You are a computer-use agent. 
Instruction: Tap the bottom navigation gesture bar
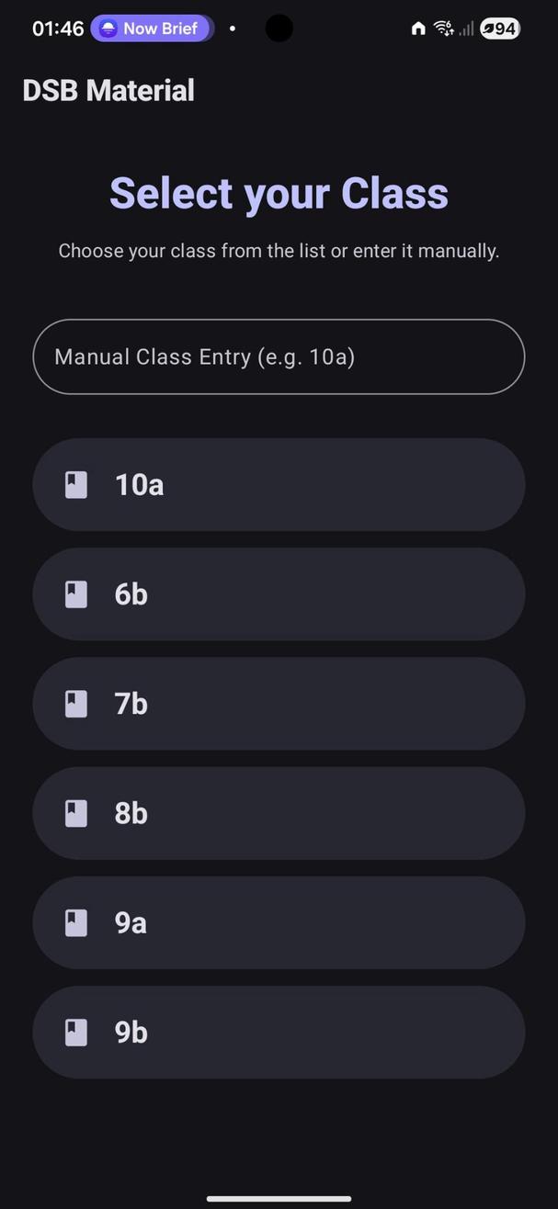pos(279,1198)
